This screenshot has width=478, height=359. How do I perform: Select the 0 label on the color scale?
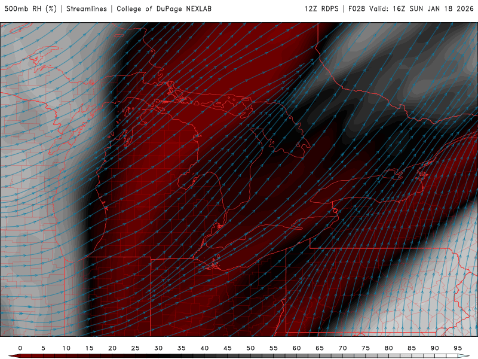point(20,348)
